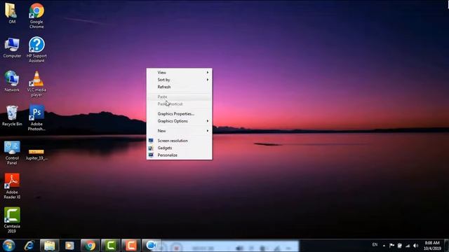Open Screen resolution settings
The height and width of the screenshot is (252, 449).
tap(180, 141)
